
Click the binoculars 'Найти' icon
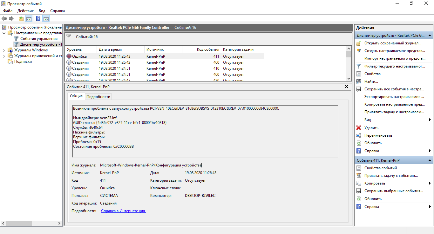[359, 81]
